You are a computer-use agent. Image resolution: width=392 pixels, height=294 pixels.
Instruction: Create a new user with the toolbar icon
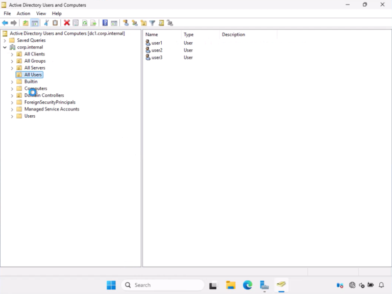pyautogui.click(x=126, y=23)
